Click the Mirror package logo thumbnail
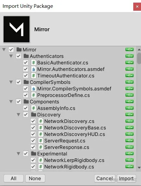The height and width of the screenshot is (186, 141). click(x=16, y=29)
